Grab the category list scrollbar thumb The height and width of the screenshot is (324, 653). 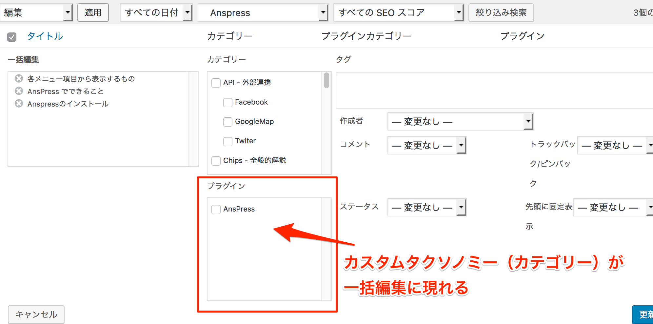(326, 80)
